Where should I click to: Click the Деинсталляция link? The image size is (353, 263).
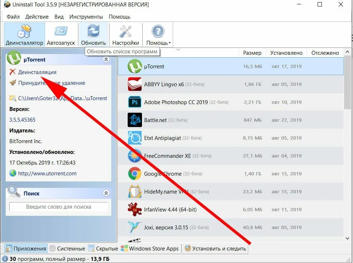pos(37,72)
